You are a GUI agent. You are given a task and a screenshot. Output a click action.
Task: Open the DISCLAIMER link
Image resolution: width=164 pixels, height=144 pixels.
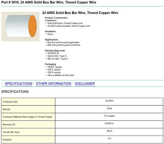coord(85,84)
